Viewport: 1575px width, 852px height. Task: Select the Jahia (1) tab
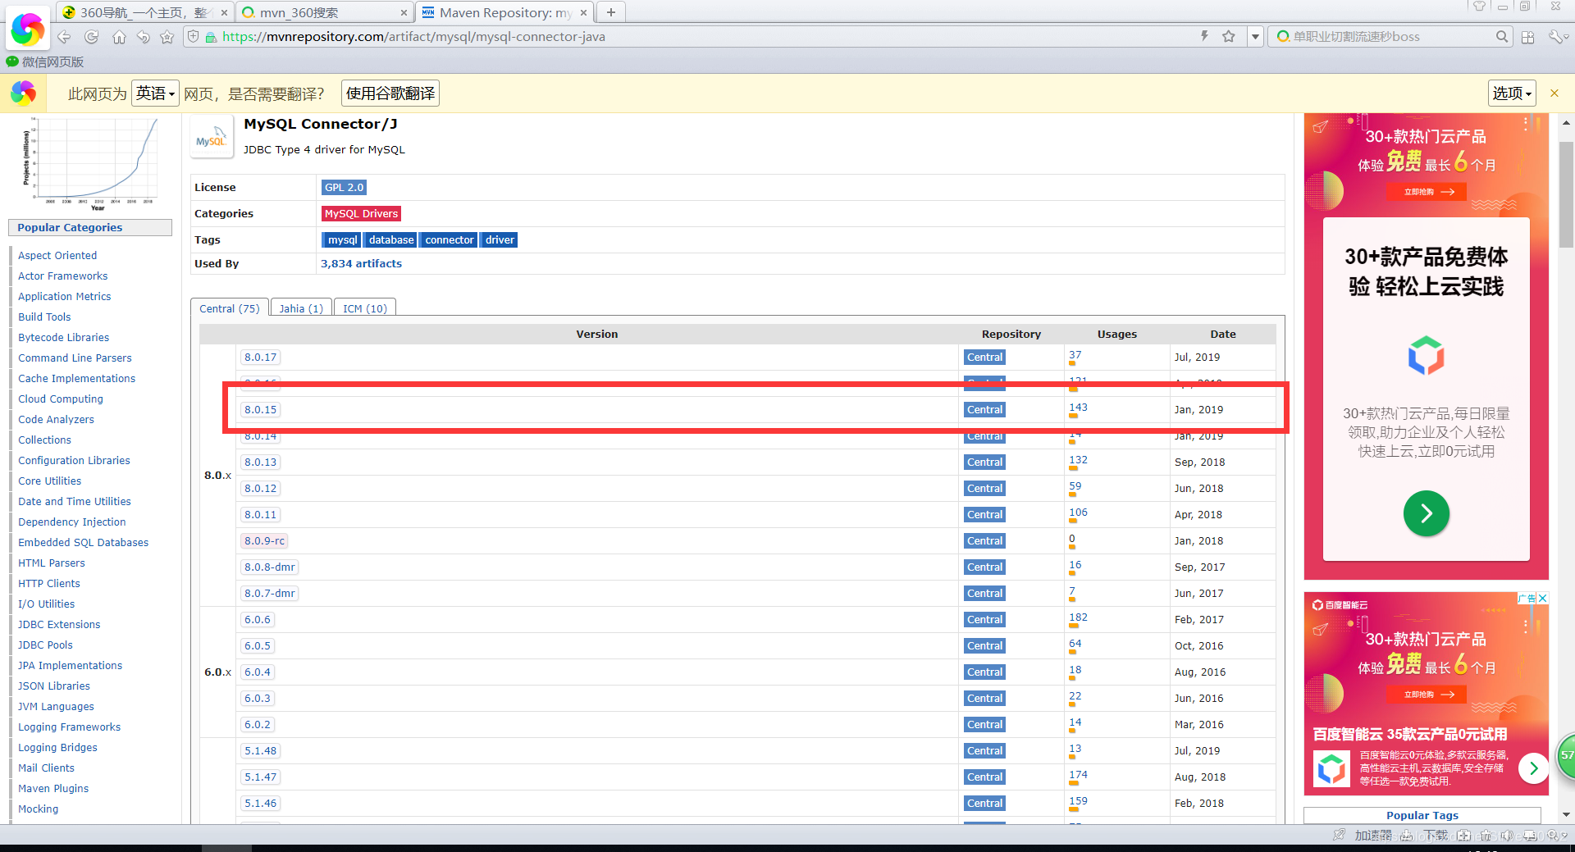(301, 308)
